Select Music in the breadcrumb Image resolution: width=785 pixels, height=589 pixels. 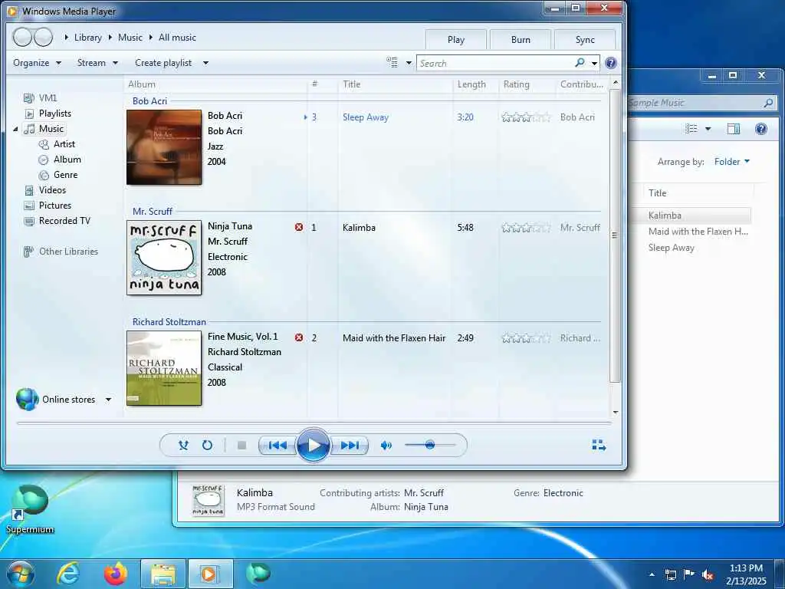coord(130,38)
